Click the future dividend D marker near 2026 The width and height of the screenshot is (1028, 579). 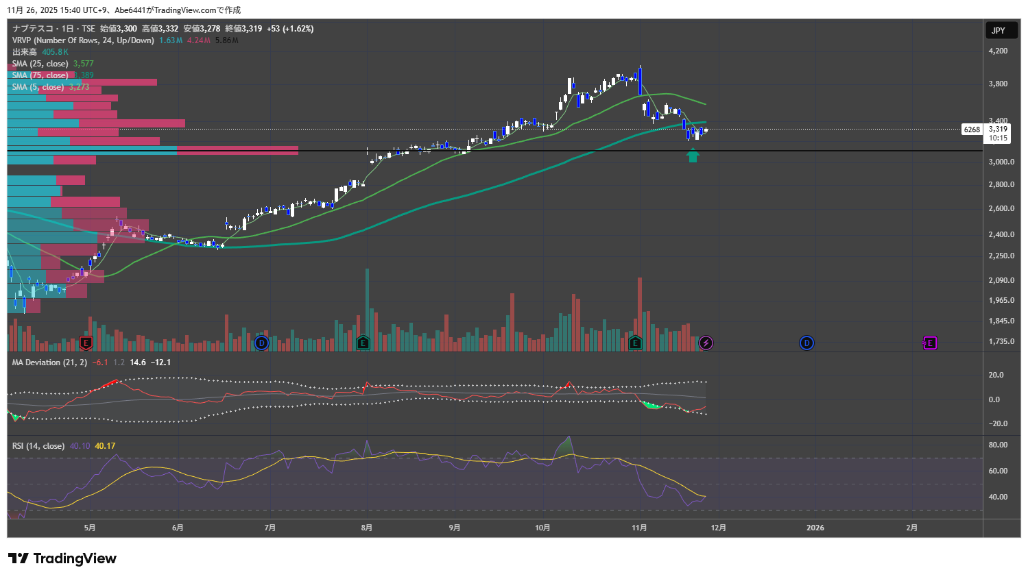click(x=806, y=343)
